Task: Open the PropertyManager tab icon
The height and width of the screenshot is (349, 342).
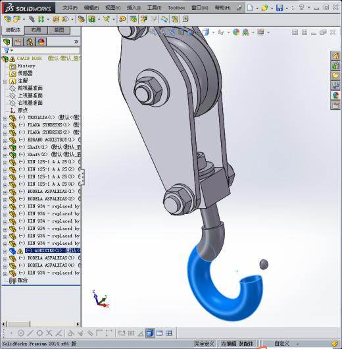Action: pyautogui.click(x=18, y=42)
